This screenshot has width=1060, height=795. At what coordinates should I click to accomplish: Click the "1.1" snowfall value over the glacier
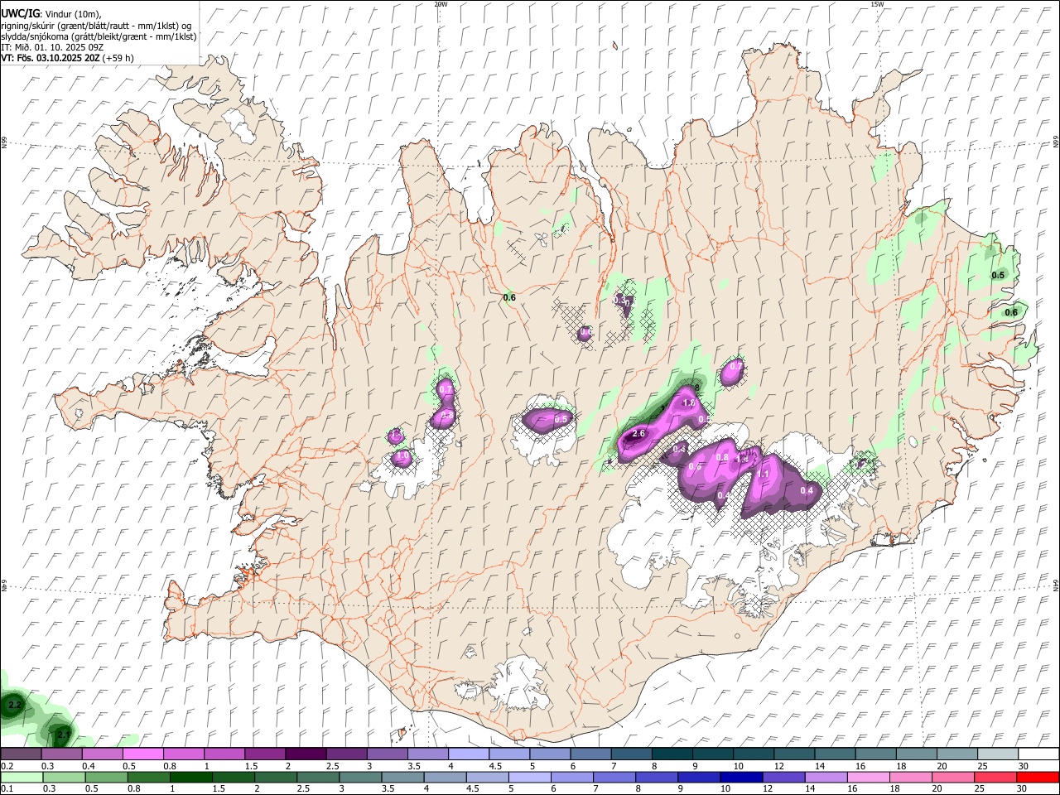[764, 474]
